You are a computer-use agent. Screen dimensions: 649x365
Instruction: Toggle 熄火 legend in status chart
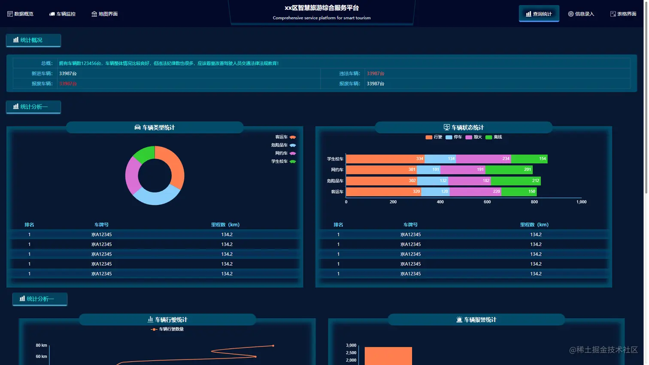click(473, 137)
